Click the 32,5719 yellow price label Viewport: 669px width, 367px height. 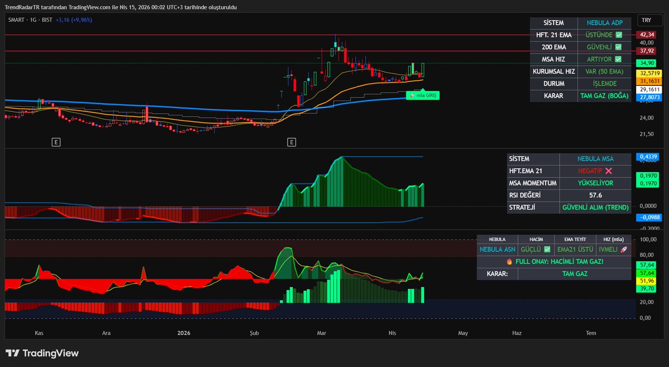649,73
